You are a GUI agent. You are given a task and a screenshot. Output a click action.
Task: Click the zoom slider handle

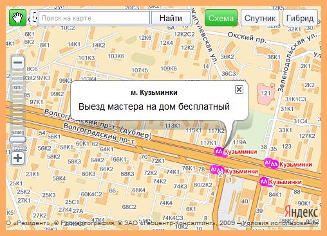click(x=17, y=140)
